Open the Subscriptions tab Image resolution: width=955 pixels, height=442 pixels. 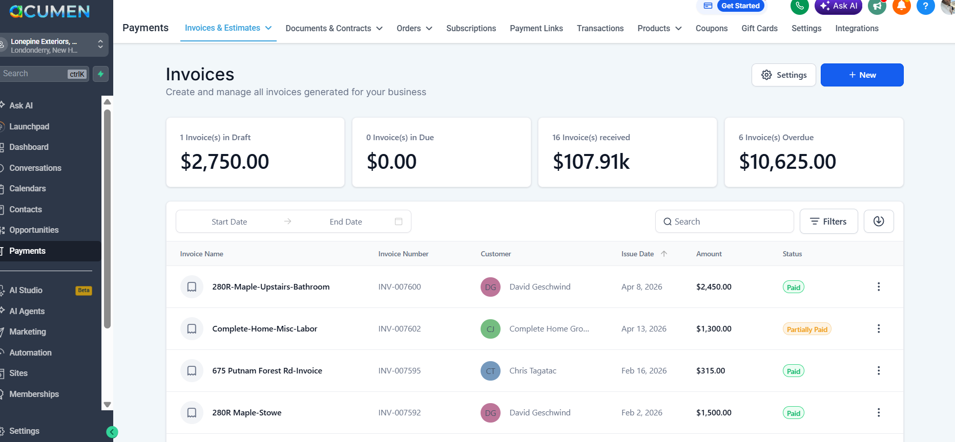click(x=471, y=29)
